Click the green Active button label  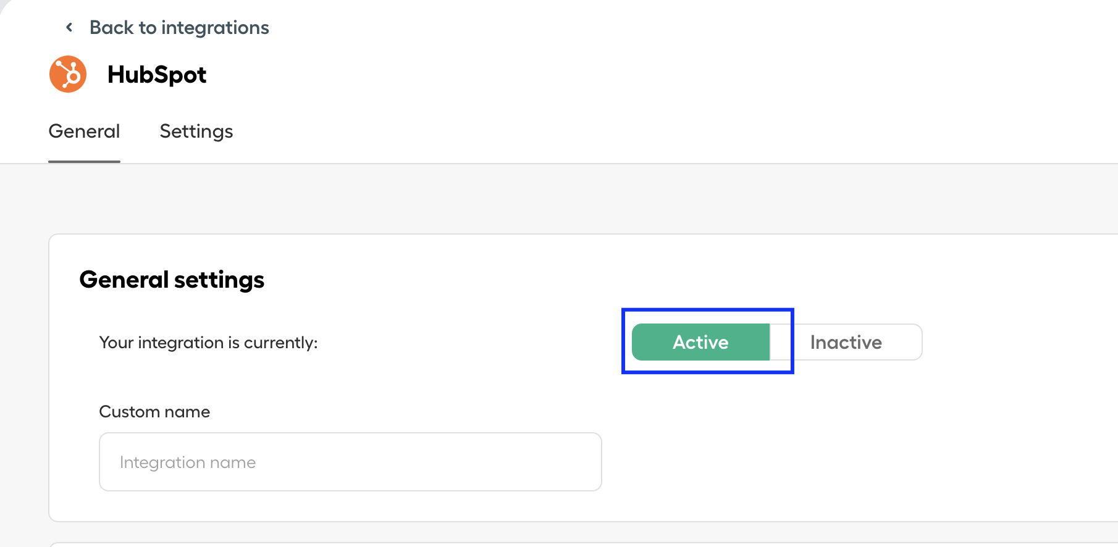[701, 342]
